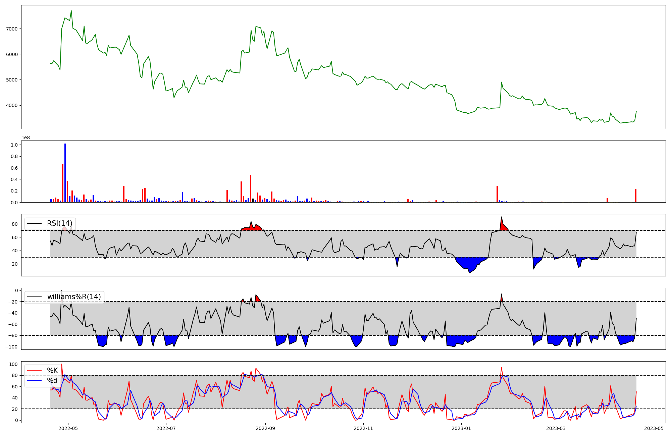The width and height of the screenshot is (671, 436).
Task: Click the 2023-05 date axis label
Action: click(654, 428)
